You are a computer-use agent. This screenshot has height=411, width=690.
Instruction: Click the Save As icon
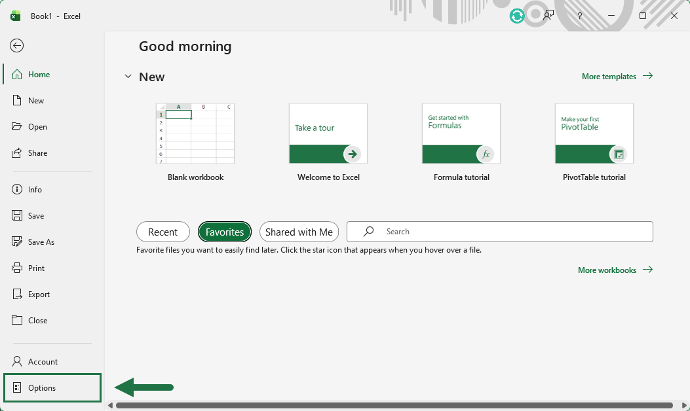17,241
